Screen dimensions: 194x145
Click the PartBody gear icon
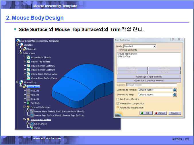(x=28, y=103)
